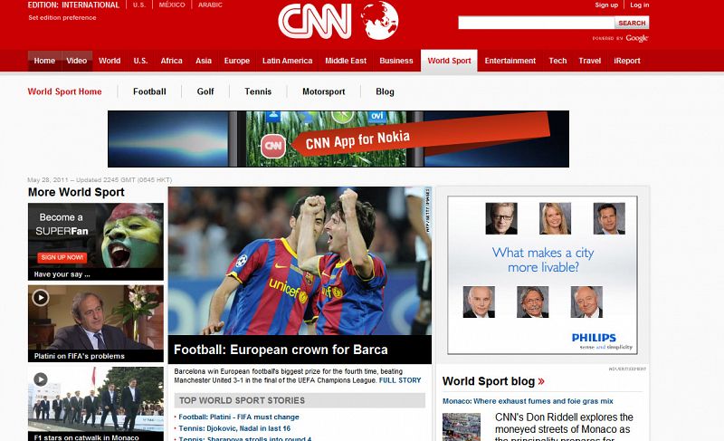Open the Philips livable city advertisement
Screen dimensions: 724x441
(542, 275)
